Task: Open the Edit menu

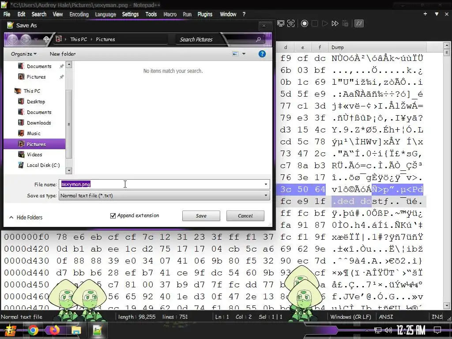Action: (x=21, y=14)
